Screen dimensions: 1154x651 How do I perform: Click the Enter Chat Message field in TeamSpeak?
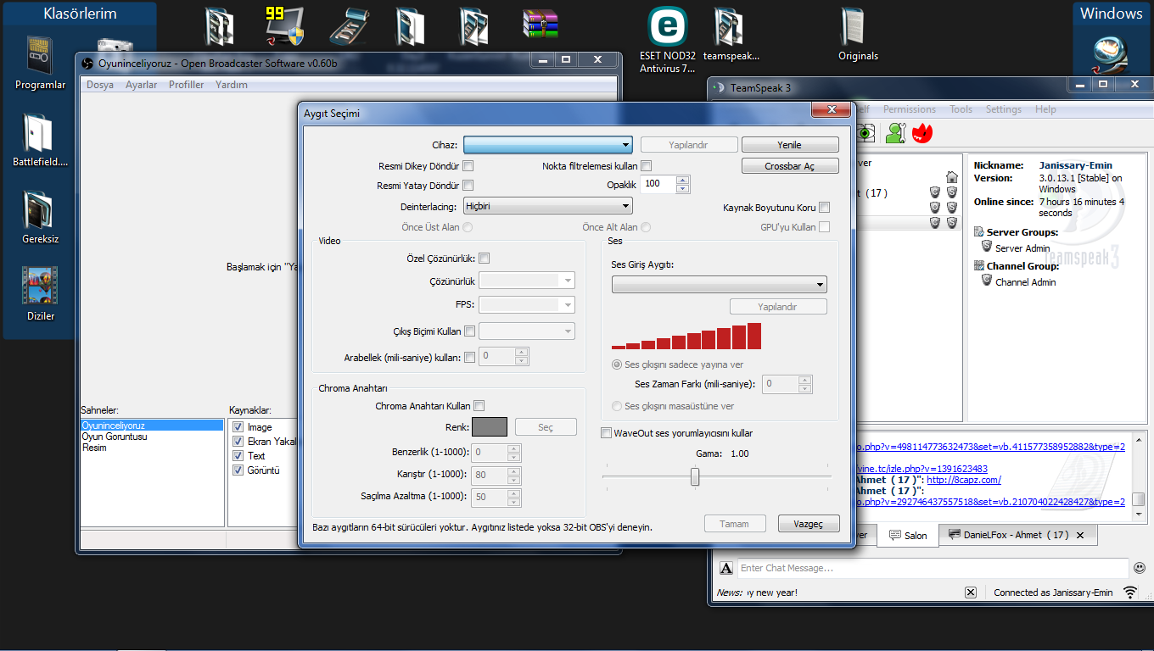click(x=933, y=568)
